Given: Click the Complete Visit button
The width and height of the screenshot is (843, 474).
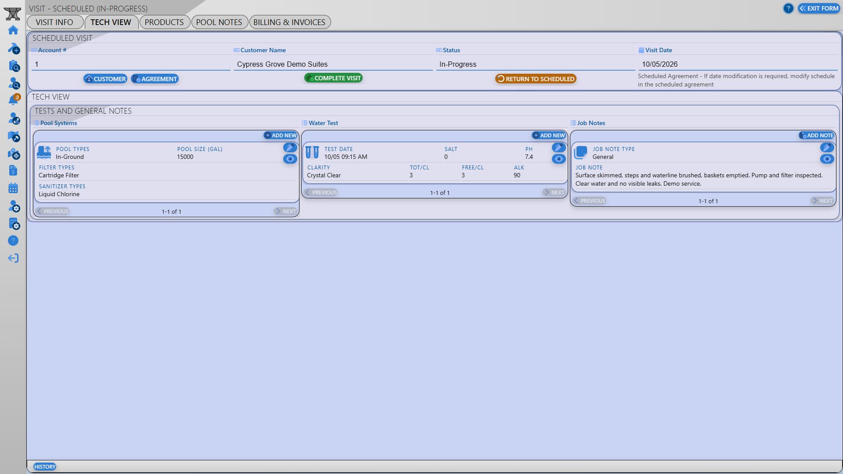Looking at the screenshot, I should click(x=333, y=78).
